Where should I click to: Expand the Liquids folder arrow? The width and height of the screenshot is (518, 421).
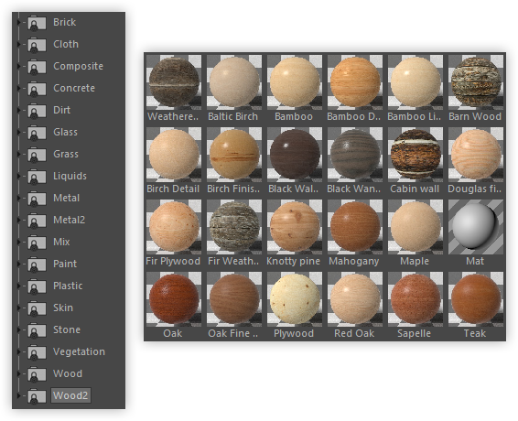pos(19,176)
